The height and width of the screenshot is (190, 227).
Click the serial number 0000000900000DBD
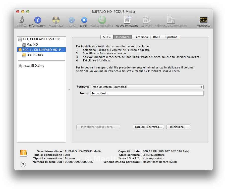click(x=79, y=162)
